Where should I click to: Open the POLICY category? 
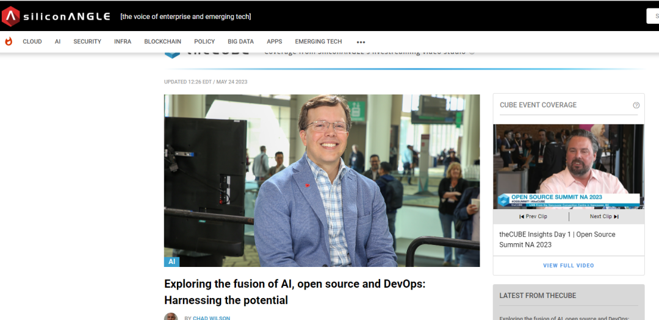click(x=204, y=41)
